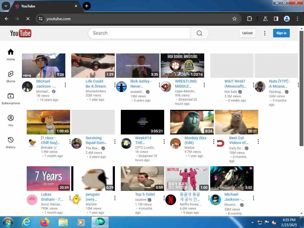Open Lukas Graham - 7 video title
Image resolution: width=304 pixels, height=228 pixels.
pos(52,197)
